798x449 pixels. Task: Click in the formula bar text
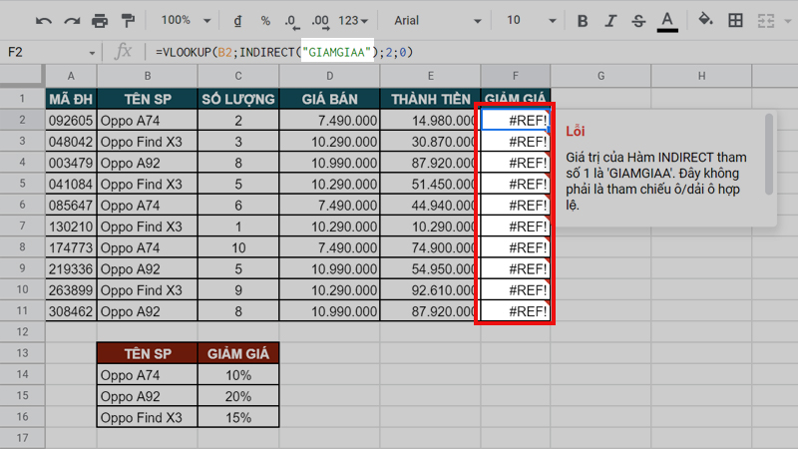[x=284, y=53]
